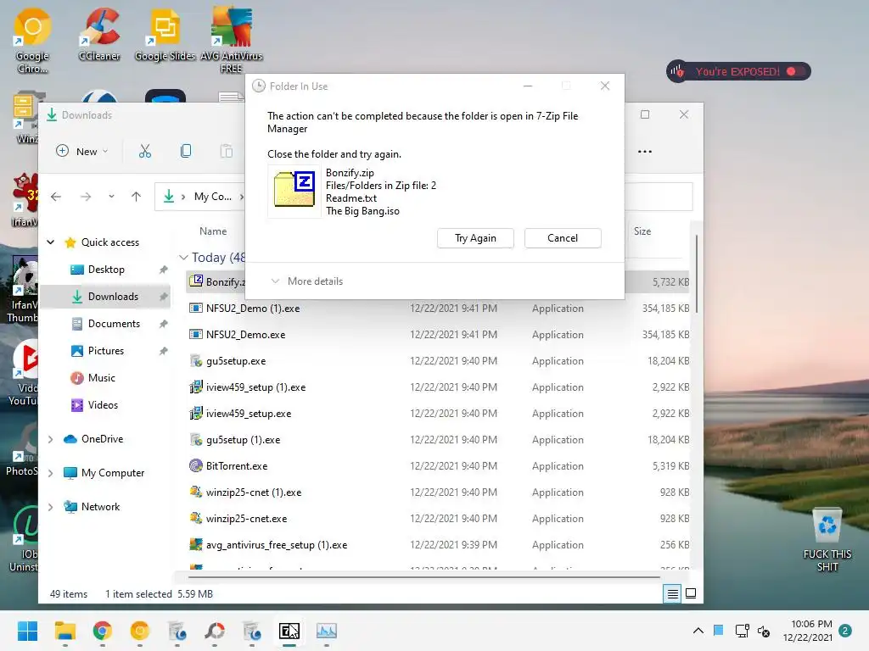869x651 pixels.
Task: Click the Try Again button
Action: pyautogui.click(x=475, y=238)
